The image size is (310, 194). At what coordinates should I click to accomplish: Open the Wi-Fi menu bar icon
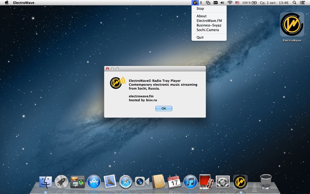[230, 3]
